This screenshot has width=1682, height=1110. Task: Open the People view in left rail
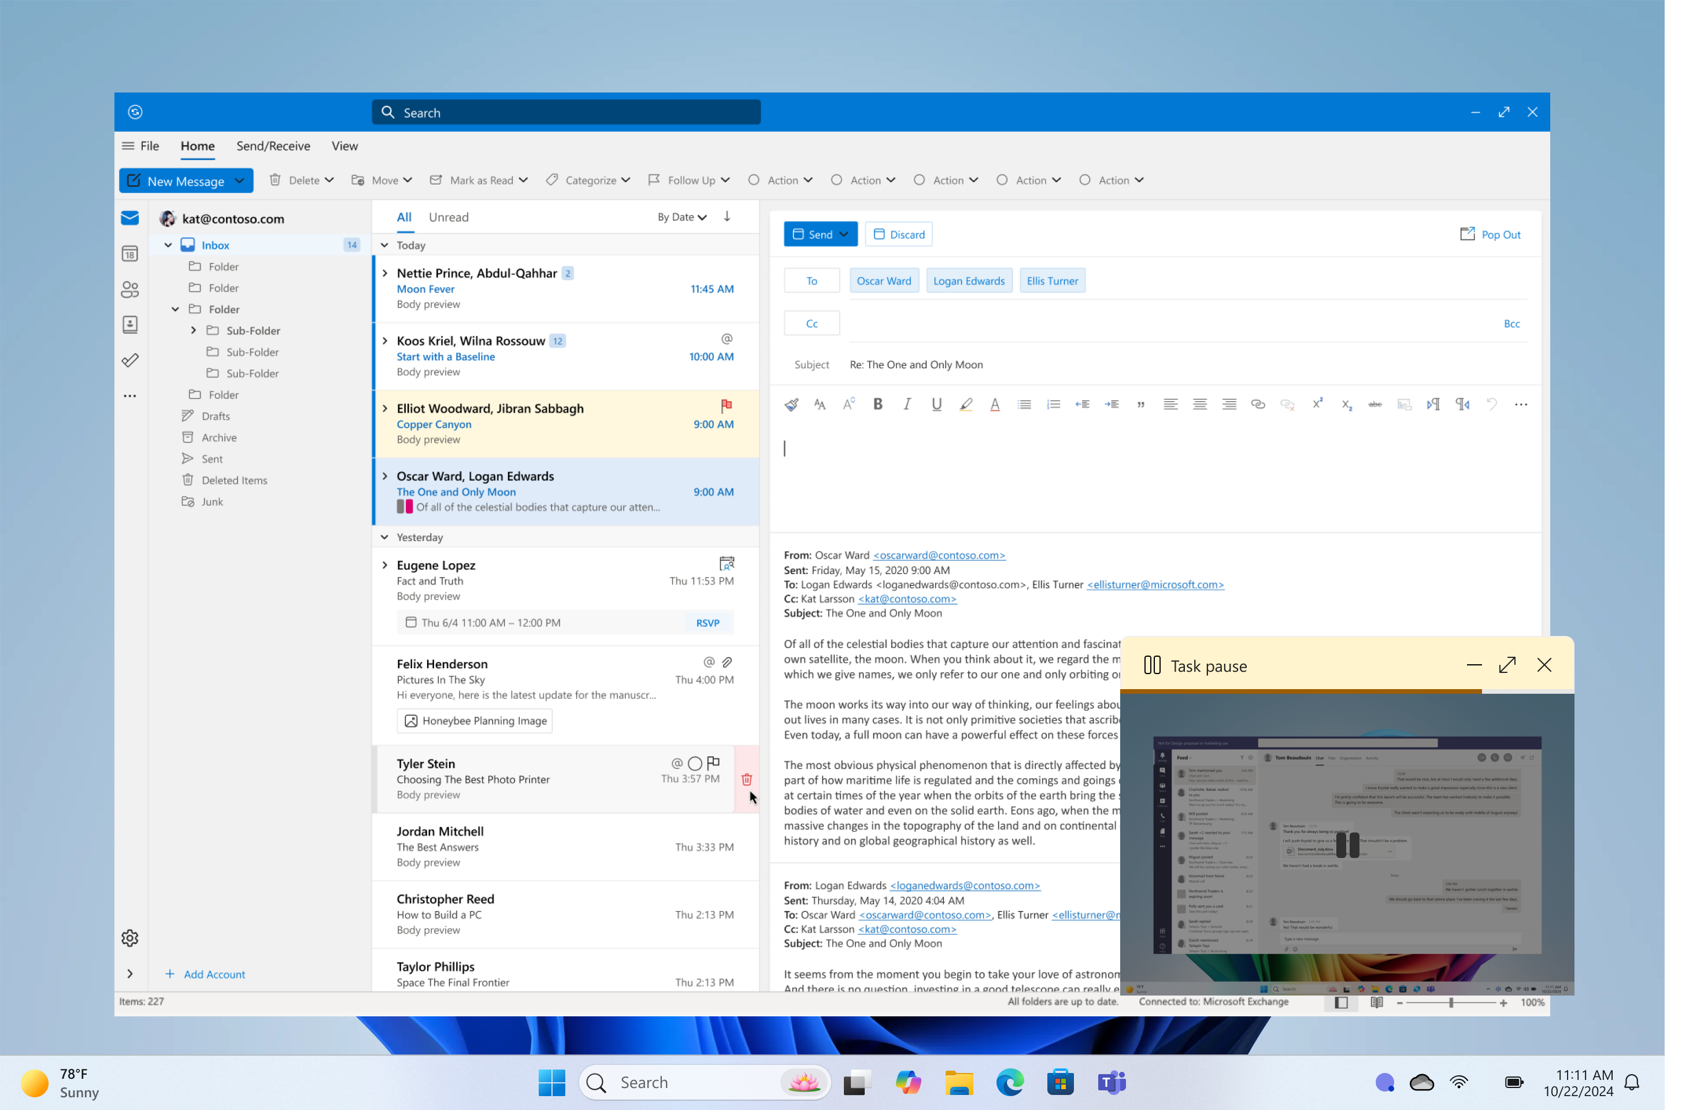coord(131,293)
